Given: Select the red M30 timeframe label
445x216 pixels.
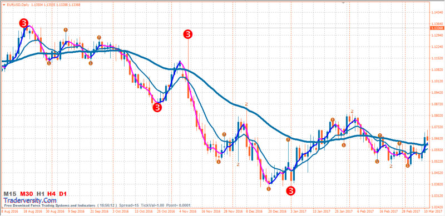Looking at the screenshot, I should point(26,194).
